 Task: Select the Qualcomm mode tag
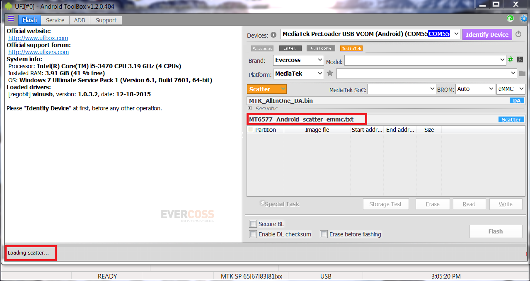tap(321, 48)
